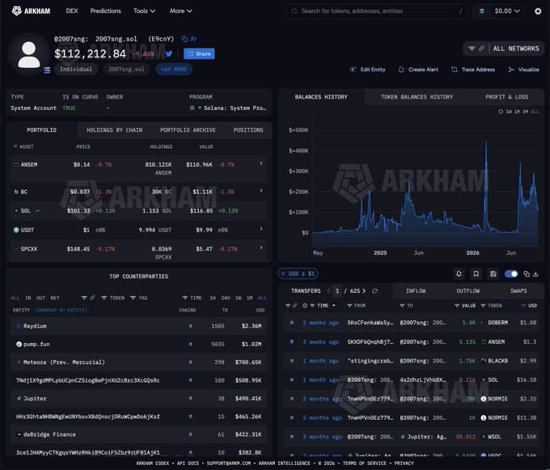Filter counterparties by NET
Viewport: 550px width, 470px height.
[55, 299]
